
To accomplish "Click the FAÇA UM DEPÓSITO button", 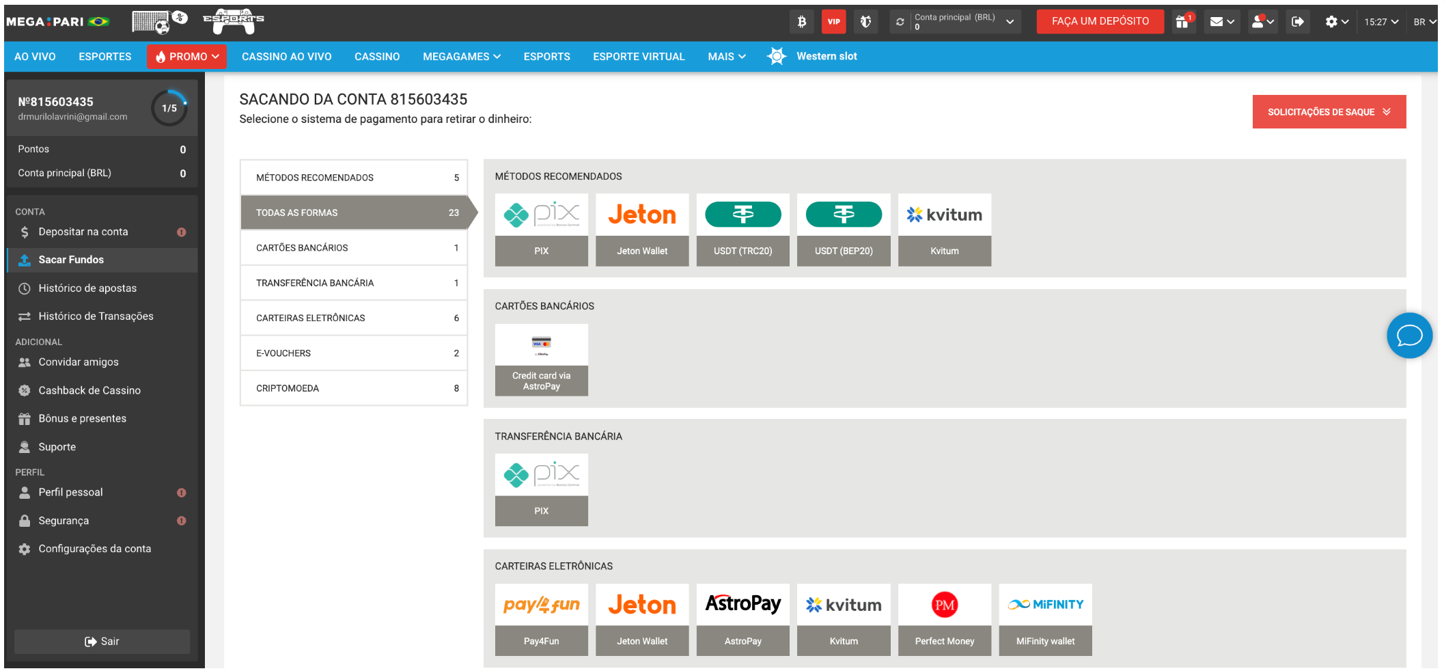I will (1100, 21).
